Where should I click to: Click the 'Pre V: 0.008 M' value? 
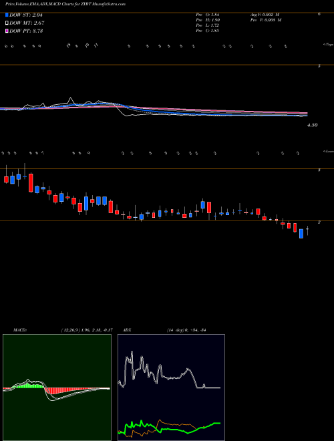[267, 20]
